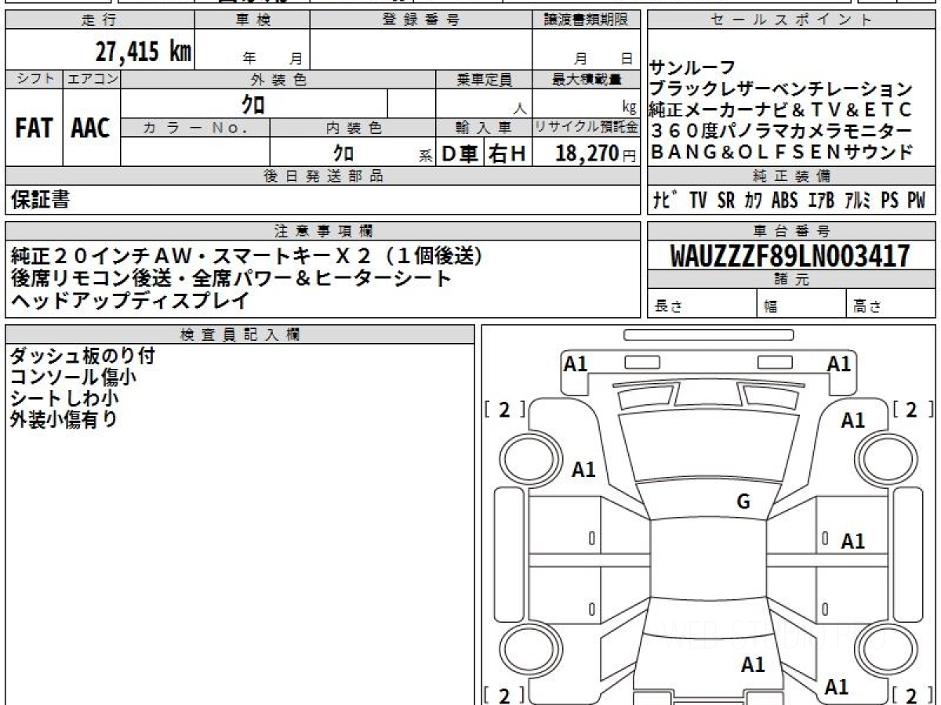Click the TV equipment code

coord(698,201)
